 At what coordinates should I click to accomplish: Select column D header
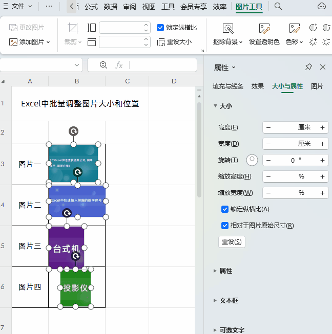pos(174,81)
